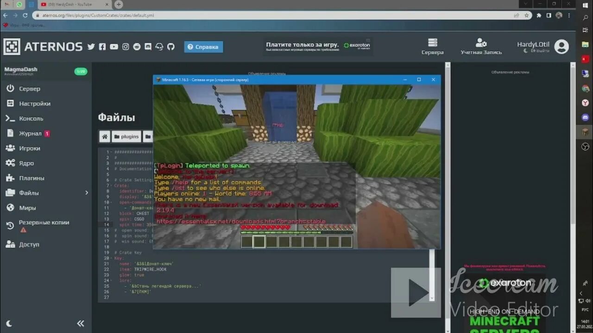Share this page from address bar
This screenshot has height=333, width=593.
tap(517, 15)
